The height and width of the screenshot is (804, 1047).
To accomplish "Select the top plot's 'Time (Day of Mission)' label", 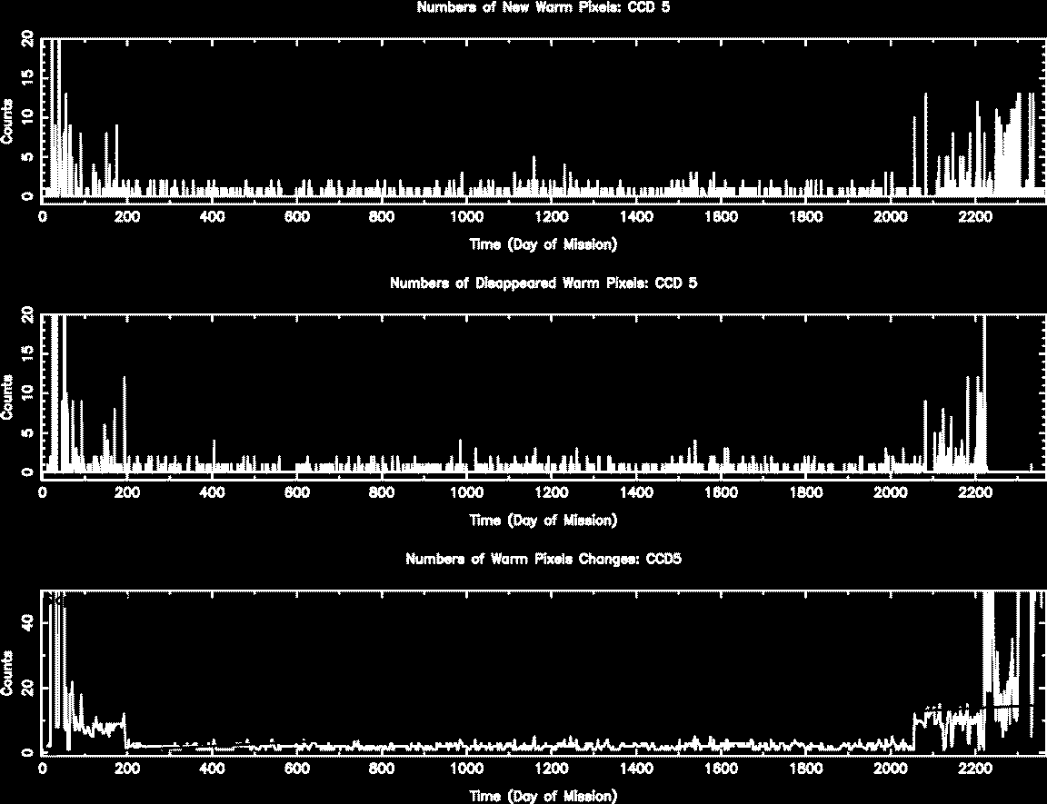I will pos(543,244).
